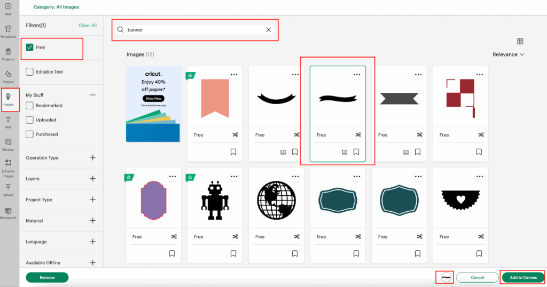Click the Clear All filters link
The image size is (547, 287).
tap(88, 26)
